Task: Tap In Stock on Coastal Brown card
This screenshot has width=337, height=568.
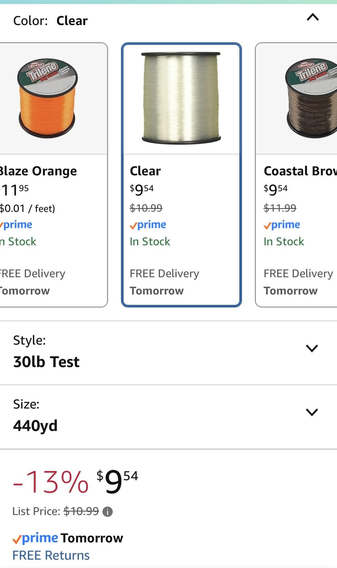Action: coord(284,241)
